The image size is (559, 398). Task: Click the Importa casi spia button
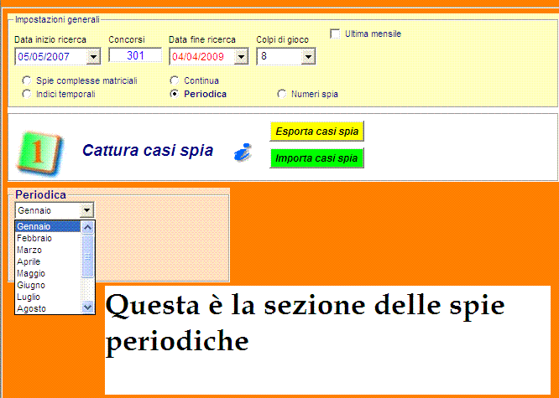(x=316, y=158)
